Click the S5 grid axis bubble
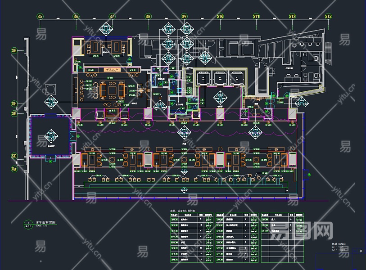 click(40, 17)
